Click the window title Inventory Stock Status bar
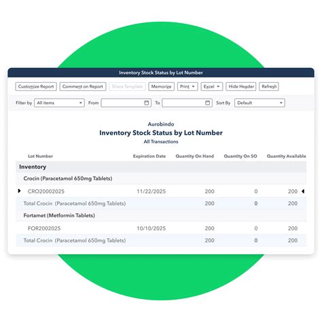 click(161, 73)
